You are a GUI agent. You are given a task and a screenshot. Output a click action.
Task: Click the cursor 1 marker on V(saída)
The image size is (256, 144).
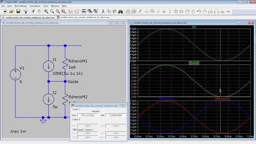click(220, 90)
